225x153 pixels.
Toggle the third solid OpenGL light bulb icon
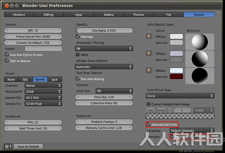(x=149, y=70)
